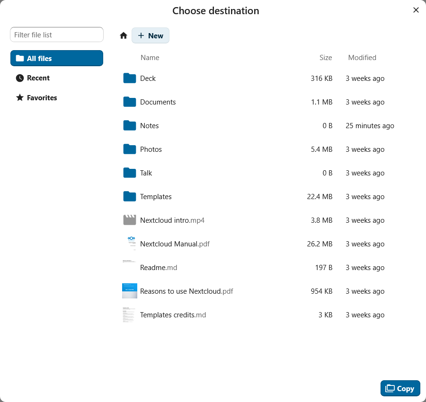
Task: Sort the list by Size column
Action: click(x=326, y=58)
